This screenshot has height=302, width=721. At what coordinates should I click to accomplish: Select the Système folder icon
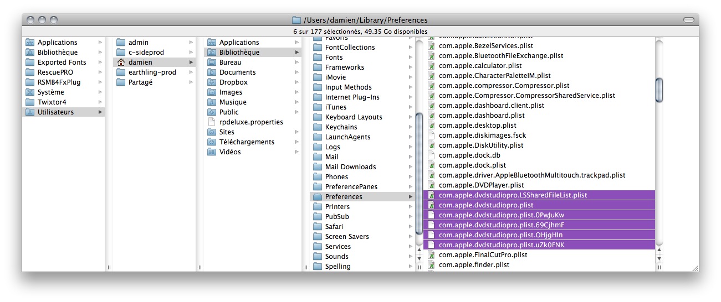click(x=30, y=92)
